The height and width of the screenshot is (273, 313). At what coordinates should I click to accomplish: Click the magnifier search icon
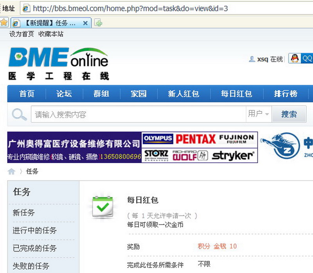tap(19, 114)
